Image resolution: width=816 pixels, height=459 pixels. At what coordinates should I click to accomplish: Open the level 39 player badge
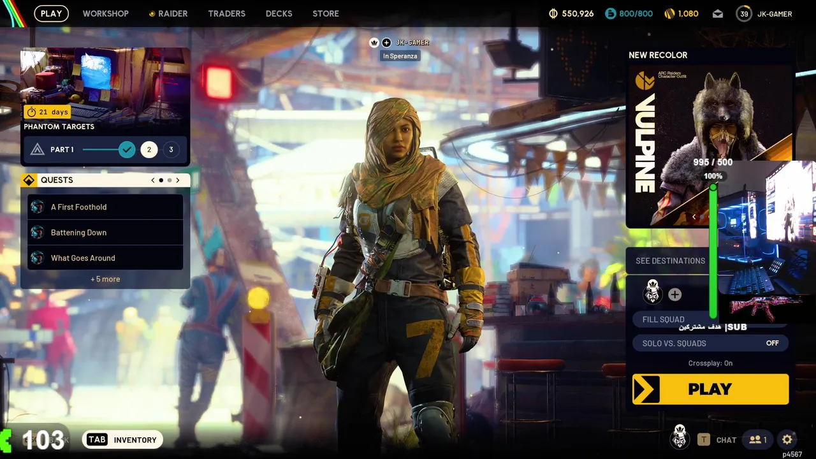click(x=744, y=13)
